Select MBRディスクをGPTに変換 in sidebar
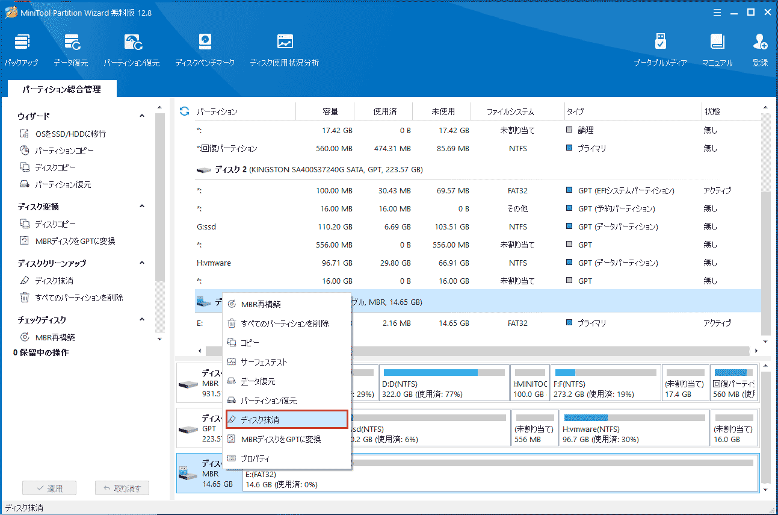778x515 pixels. [67, 241]
